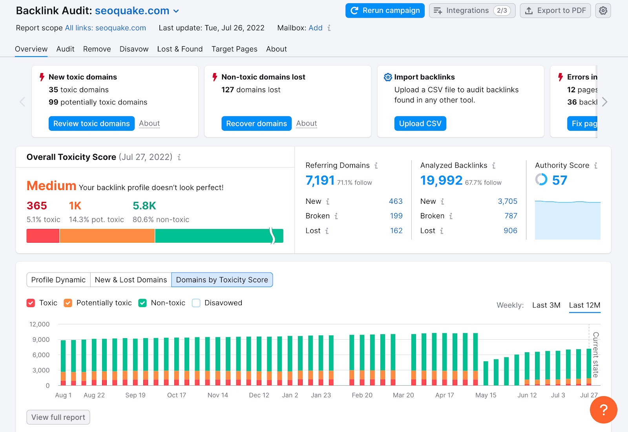The image size is (628, 432).
Task: Uncheck the Potentially toxic checkbox
Action: (68, 303)
